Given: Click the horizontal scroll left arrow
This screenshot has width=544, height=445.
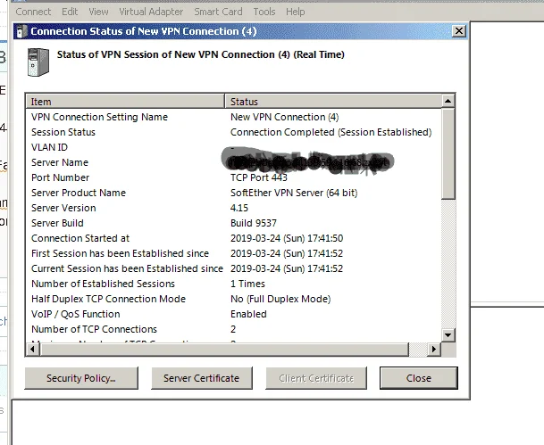Looking at the screenshot, I should (x=33, y=349).
